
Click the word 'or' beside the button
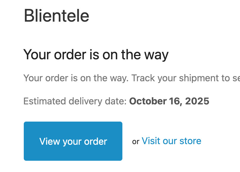[x=136, y=142]
